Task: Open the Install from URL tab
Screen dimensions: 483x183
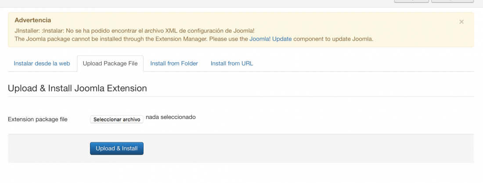Action: coord(232,63)
